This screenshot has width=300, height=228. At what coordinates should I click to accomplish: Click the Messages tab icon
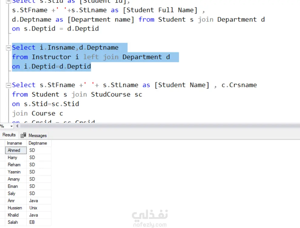[x=23, y=135]
